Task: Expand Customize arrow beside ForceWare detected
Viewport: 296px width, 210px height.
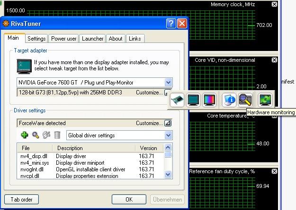Action: pyautogui.click(x=168, y=123)
